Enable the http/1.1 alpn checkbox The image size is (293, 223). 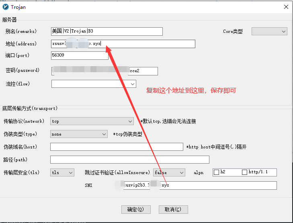tap(244, 172)
